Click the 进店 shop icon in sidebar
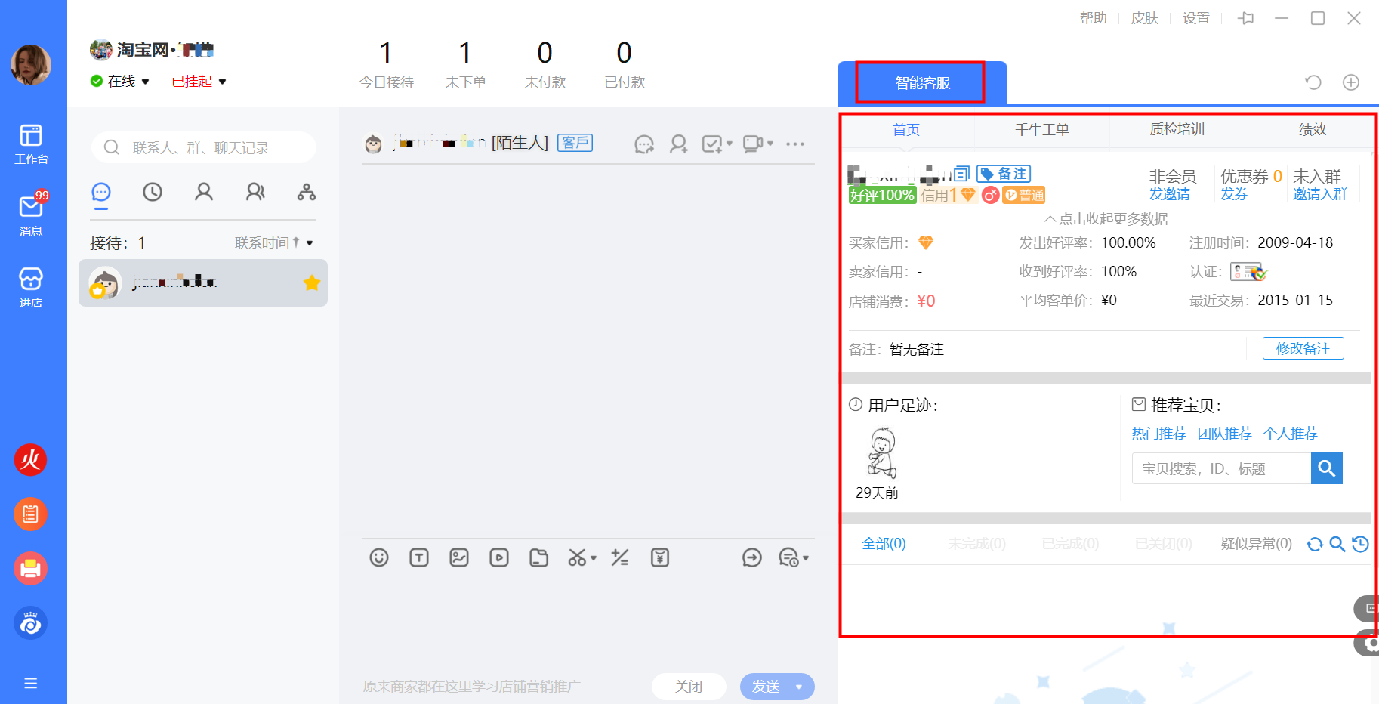This screenshot has height=704, width=1379. (x=31, y=287)
